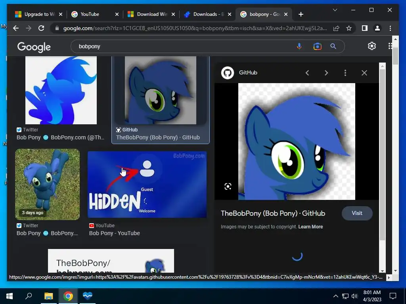Open GitHub source logo in preview
Image resolution: width=406 pixels, height=304 pixels.
(x=227, y=73)
